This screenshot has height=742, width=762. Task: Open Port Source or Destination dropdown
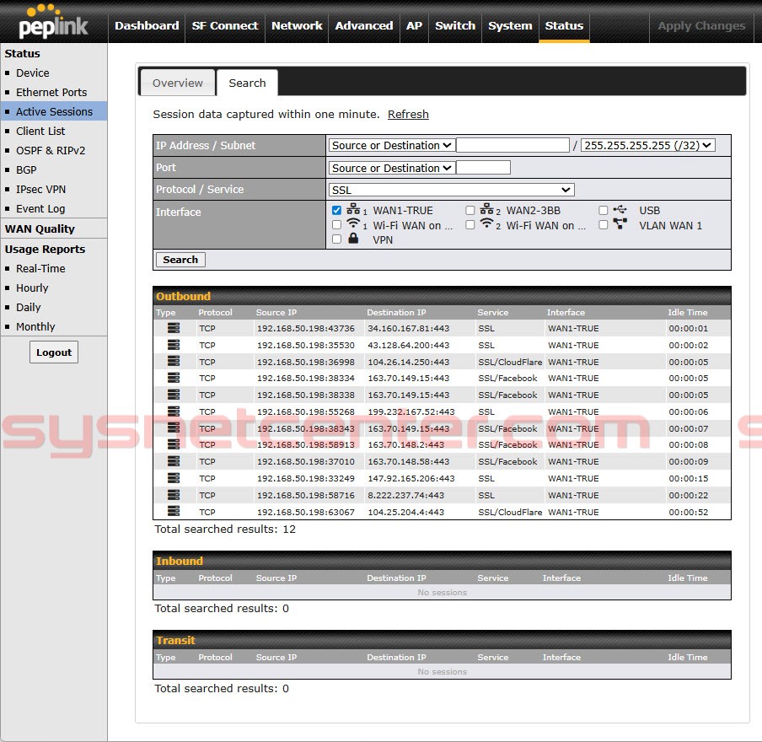pos(392,168)
